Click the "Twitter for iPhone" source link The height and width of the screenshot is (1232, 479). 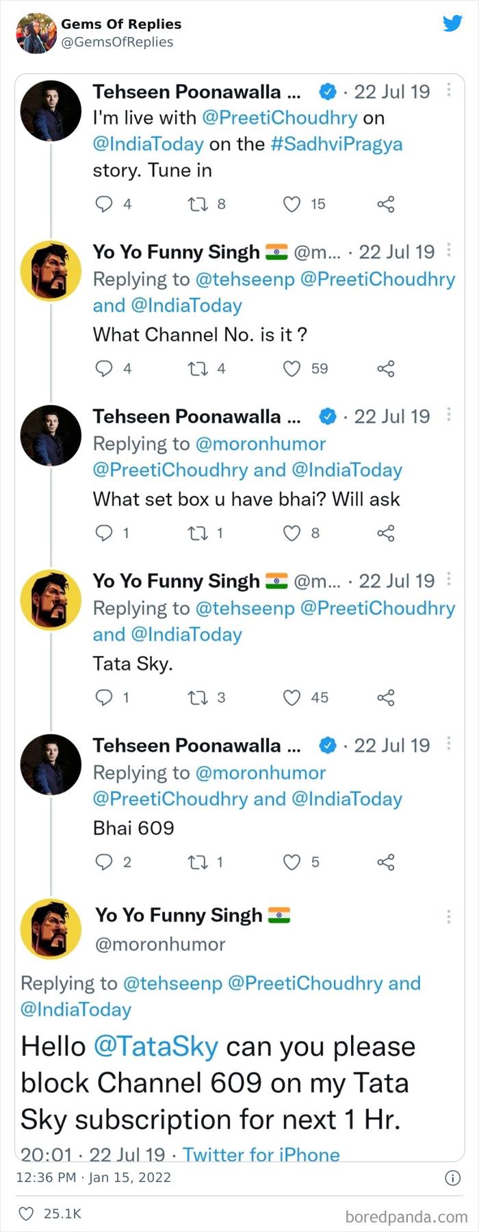point(261,1155)
